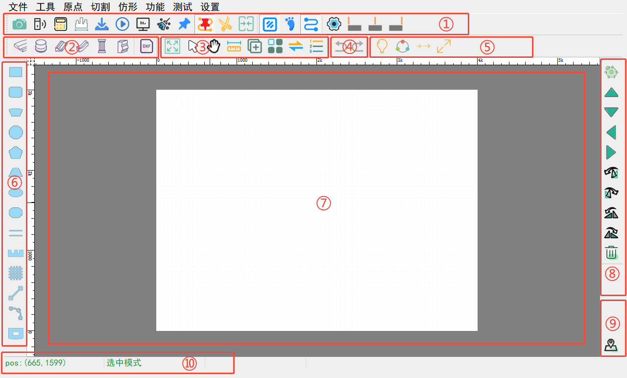This screenshot has width=627, height=378.
Task: Click the trash can delete icon
Action: pos(611,252)
